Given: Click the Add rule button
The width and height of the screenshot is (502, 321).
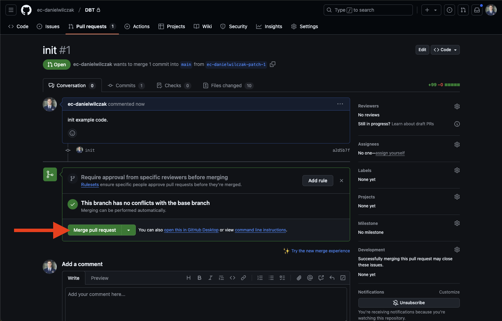Looking at the screenshot, I should click(x=318, y=181).
